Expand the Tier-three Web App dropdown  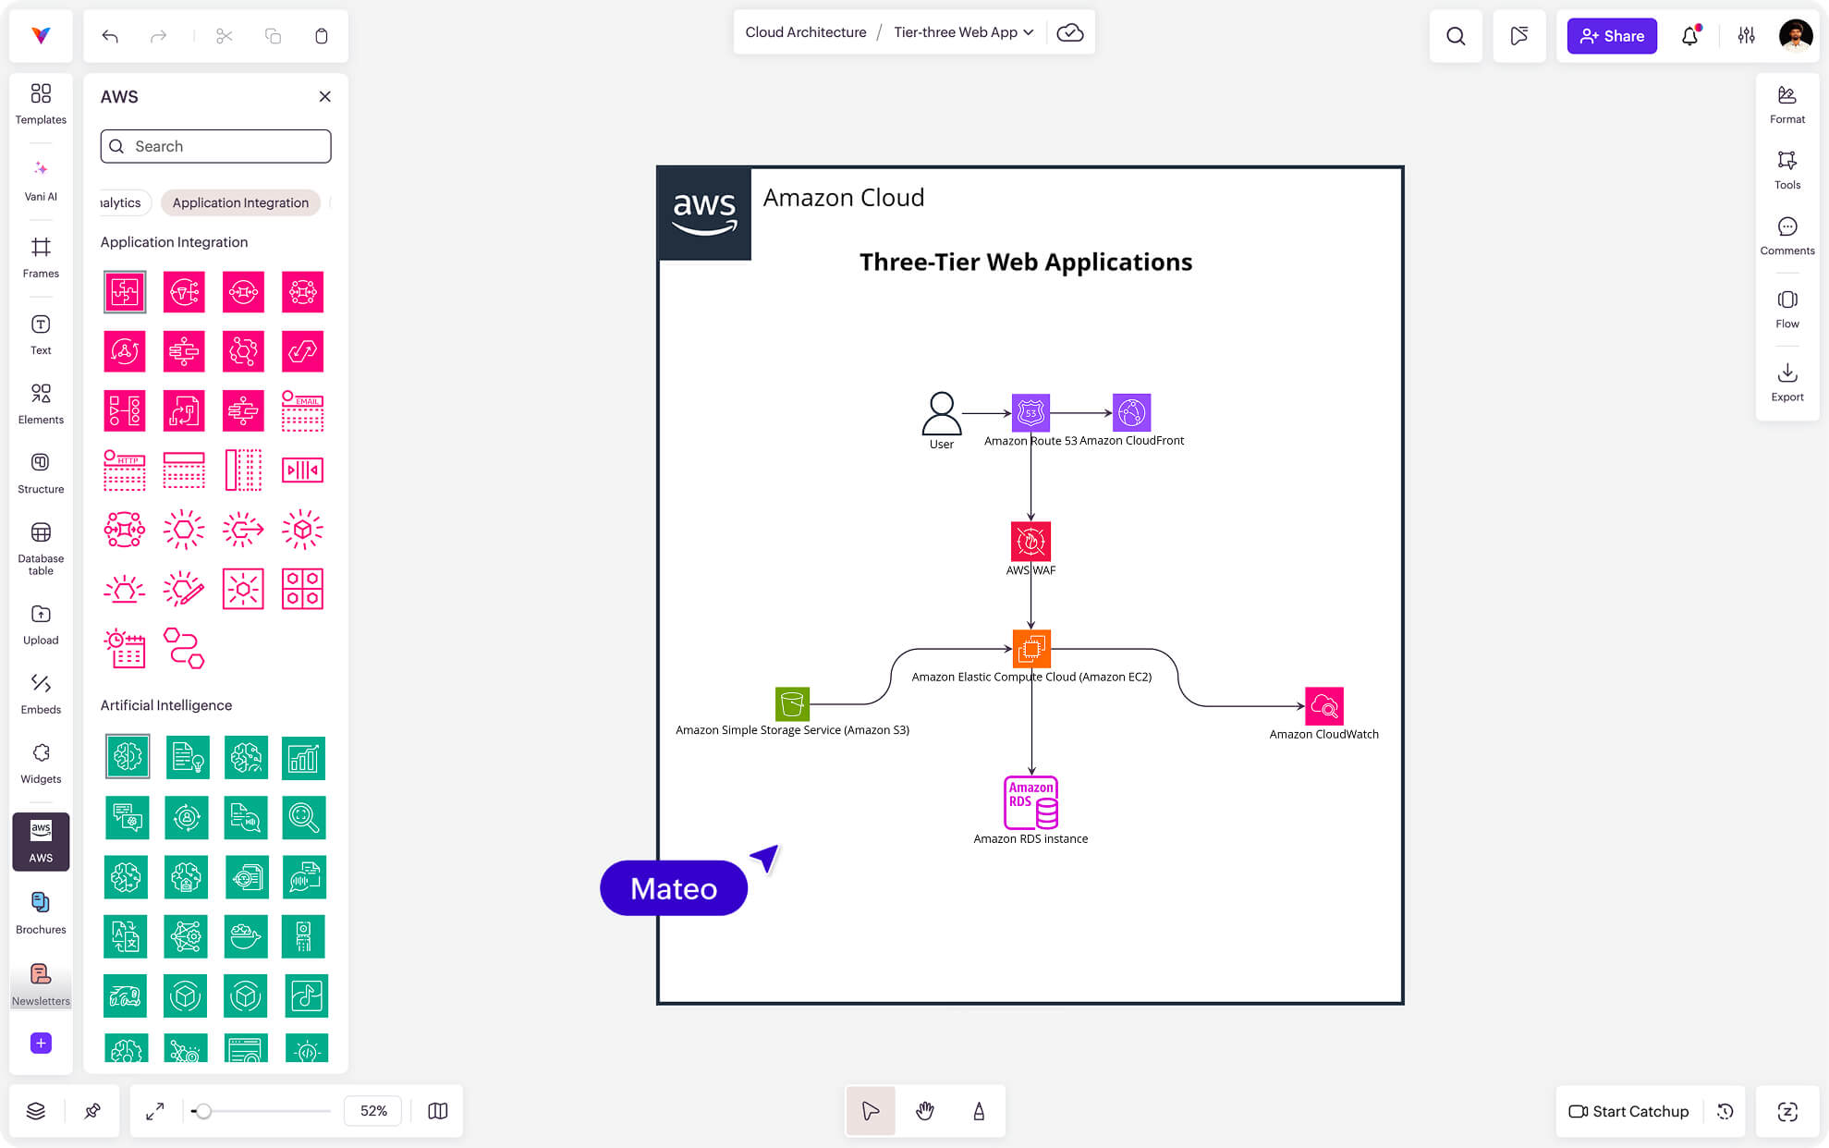964,32
